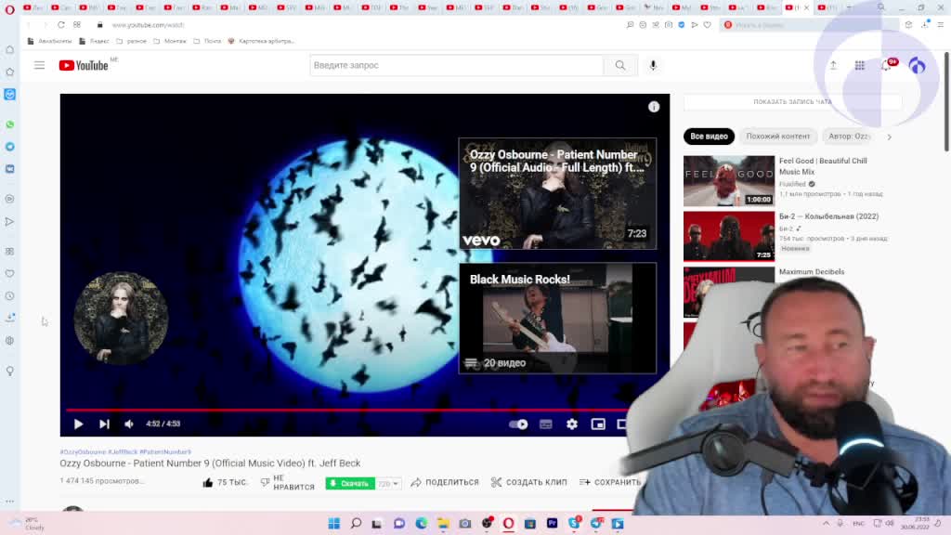Click НЕ НРАВИТСЯ dislike button

click(287, 482)
